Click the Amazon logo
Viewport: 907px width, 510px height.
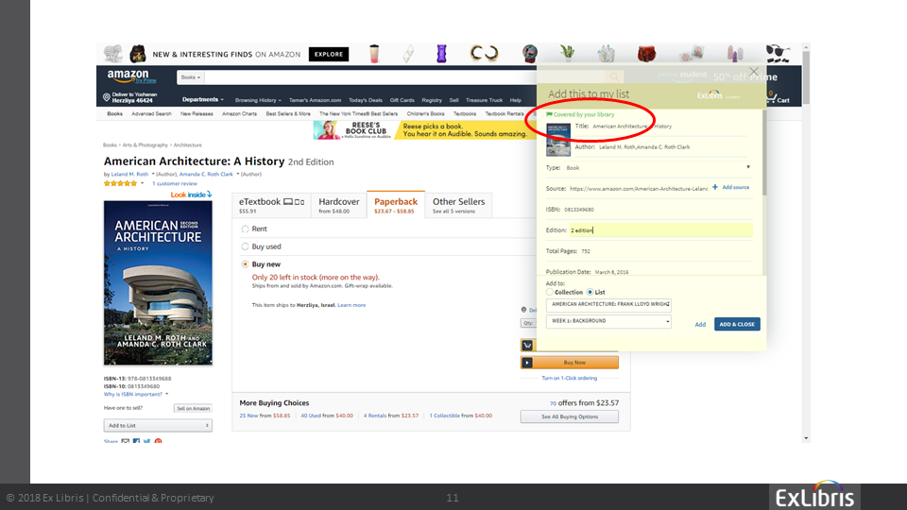[128, 76]
